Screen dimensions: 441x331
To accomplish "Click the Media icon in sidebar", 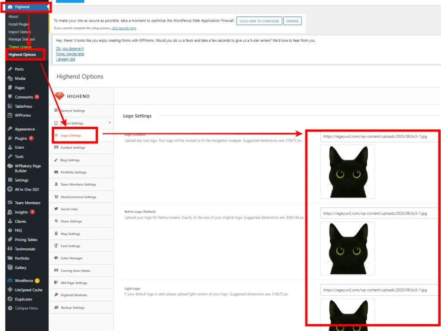I will pyautogui.click(x=10, y=78).
